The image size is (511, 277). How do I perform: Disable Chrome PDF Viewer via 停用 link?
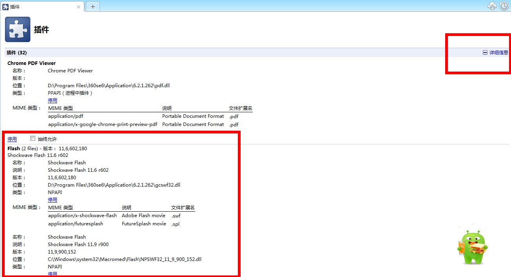[x=53, y=101]
